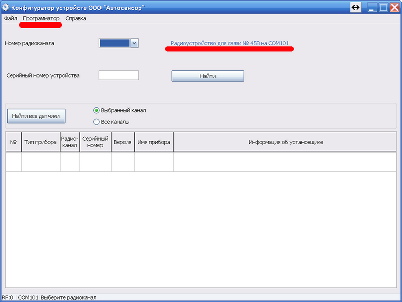Screen dimensions: 402x302
Task: Click the Серийный номер устройства input field
Action: (119, 75)
